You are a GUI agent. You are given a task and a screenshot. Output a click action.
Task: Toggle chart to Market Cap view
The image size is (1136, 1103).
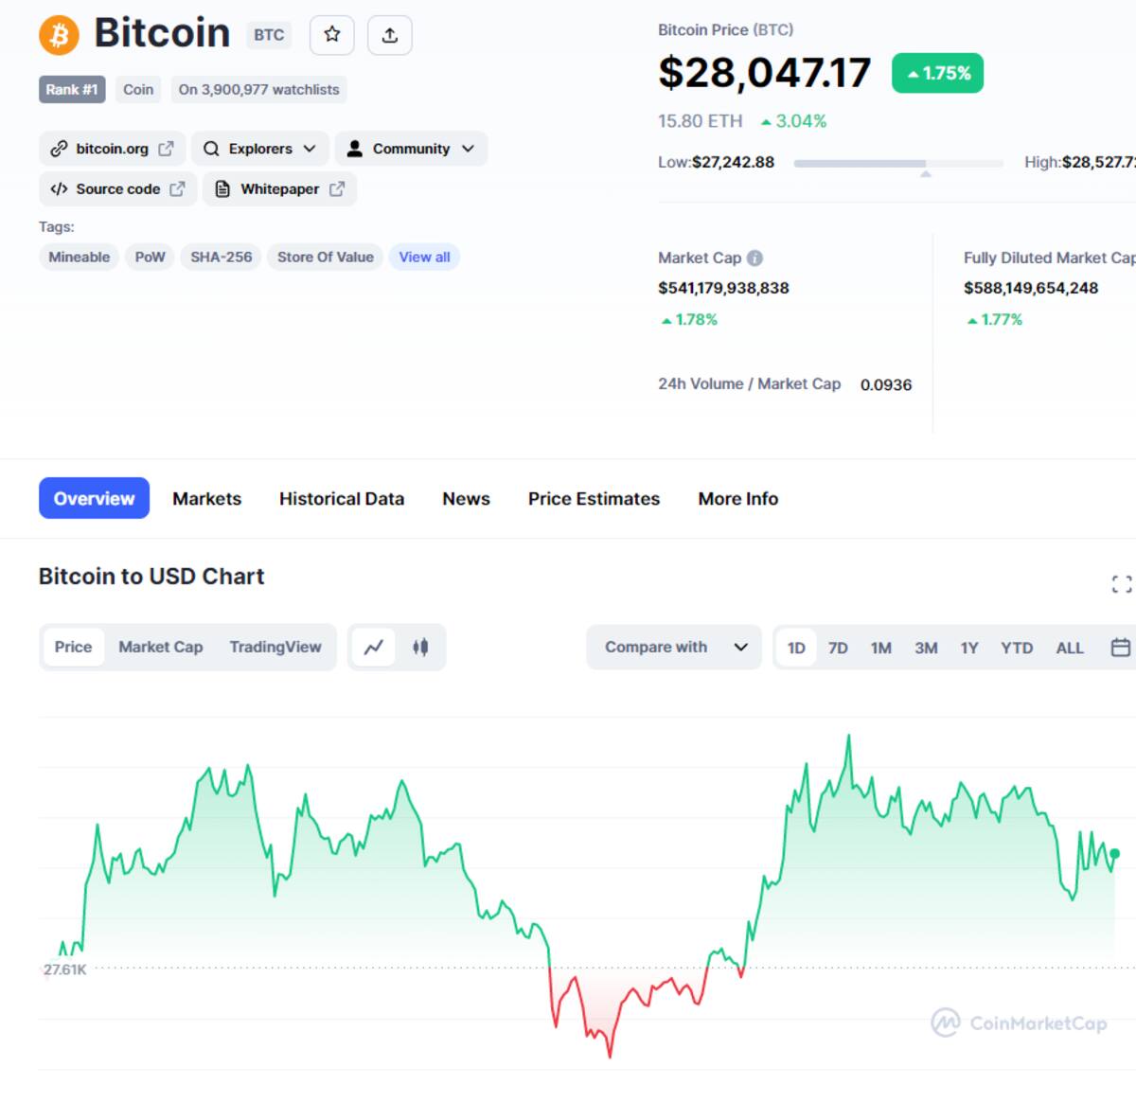click(161, 647)
